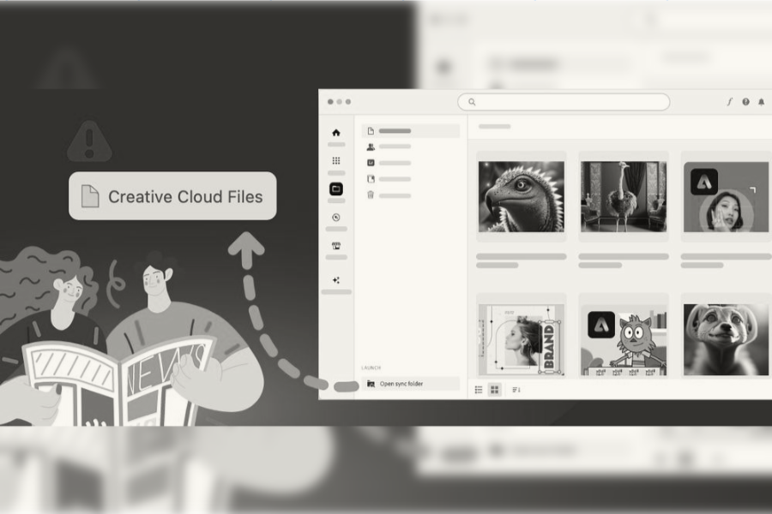Click the Open sync folder button

pyautogui.click(x=411, y=384)
